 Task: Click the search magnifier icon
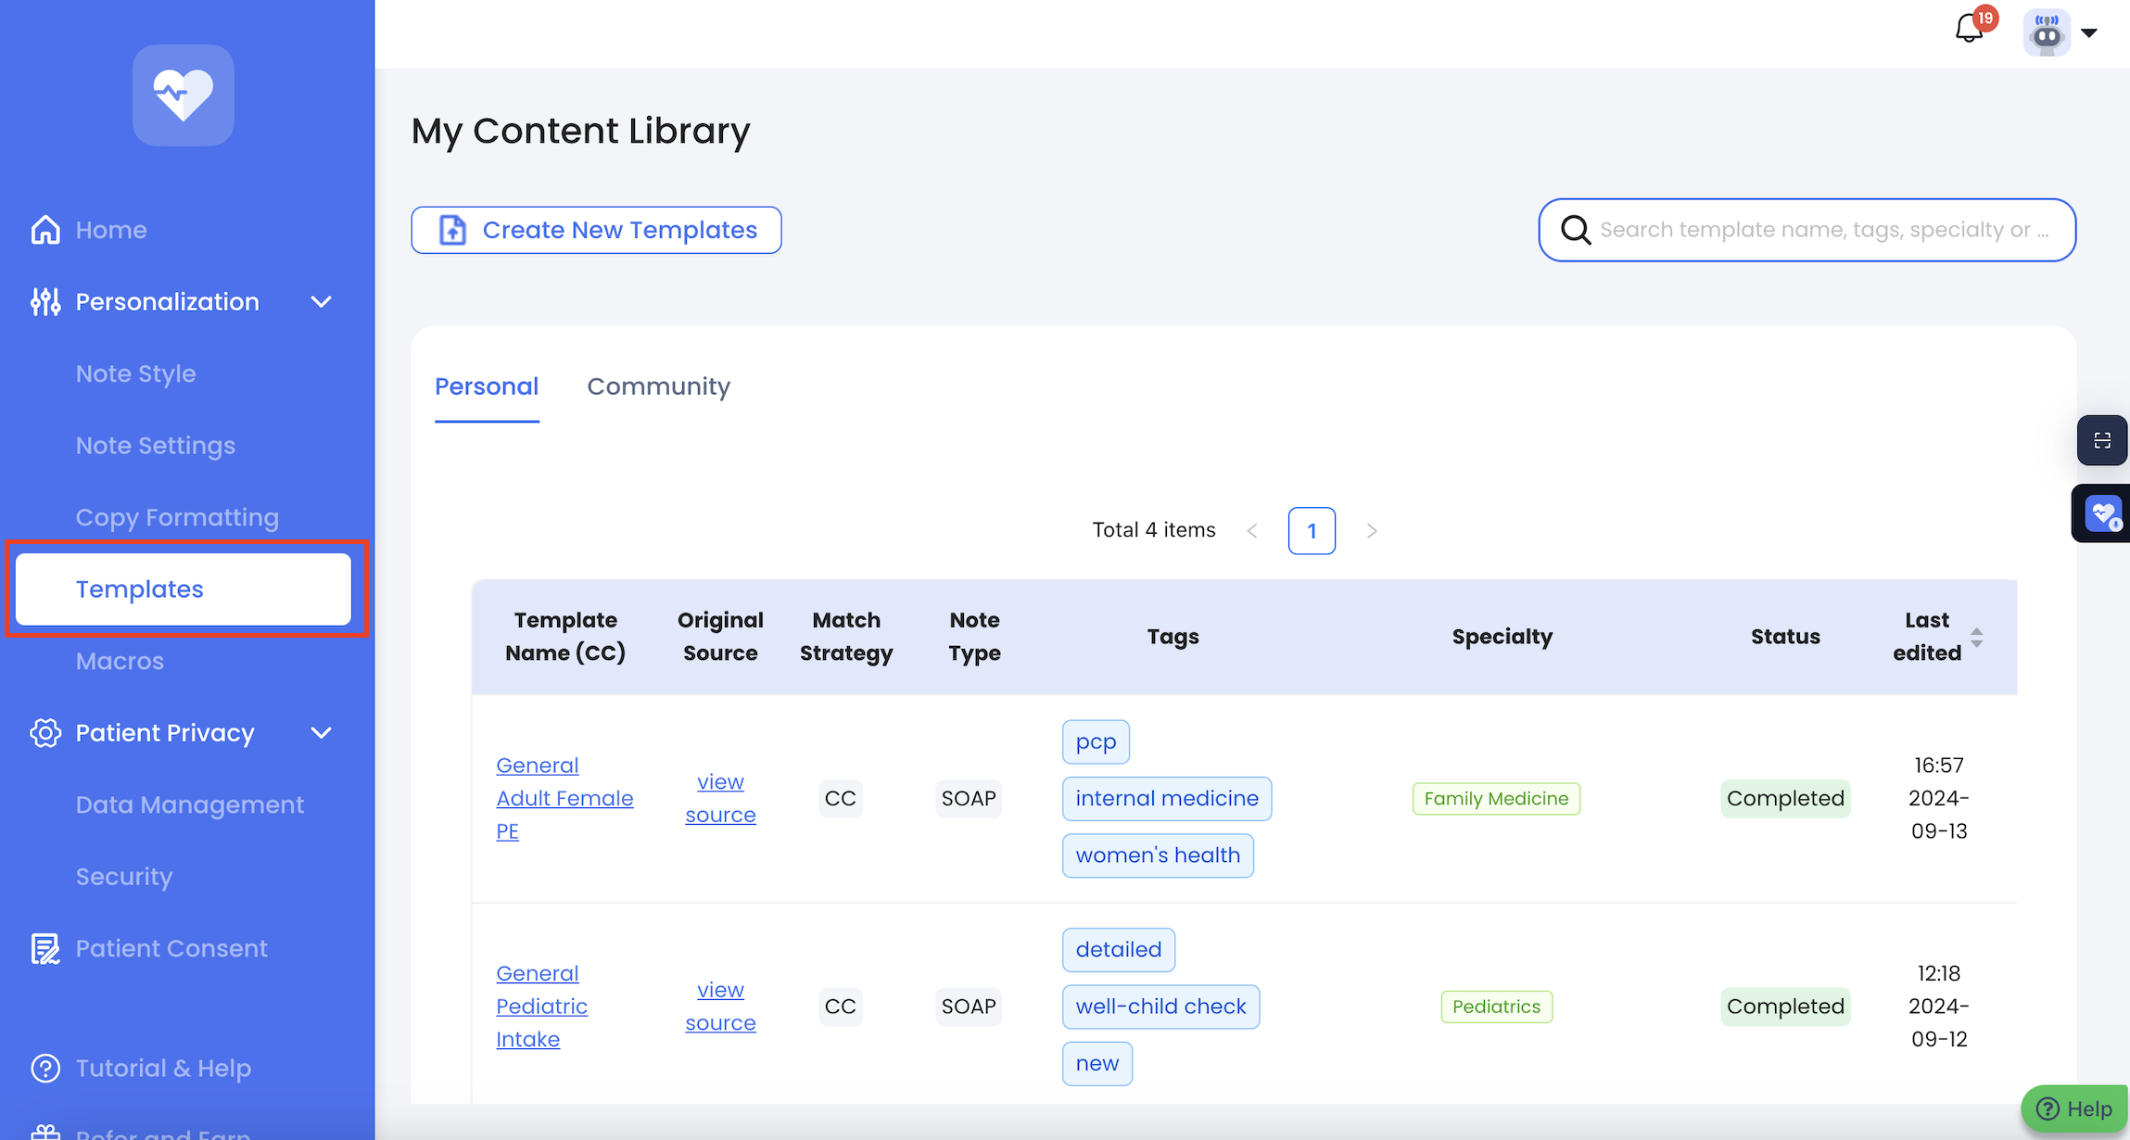click(1576, 230)
